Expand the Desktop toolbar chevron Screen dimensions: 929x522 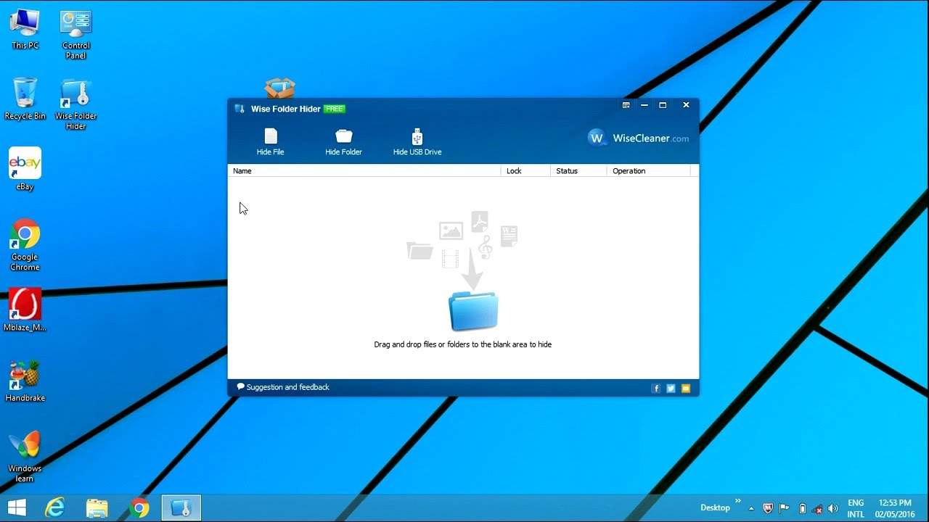point(738,501)
